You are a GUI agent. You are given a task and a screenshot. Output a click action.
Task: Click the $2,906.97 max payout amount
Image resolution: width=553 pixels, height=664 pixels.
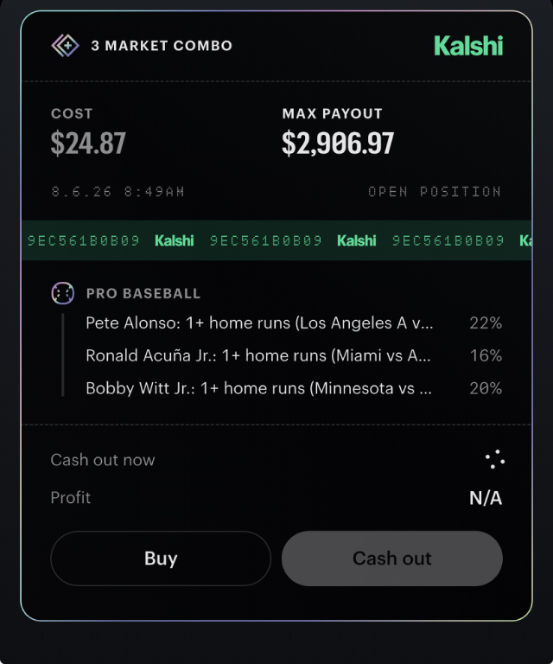(338, 144)
